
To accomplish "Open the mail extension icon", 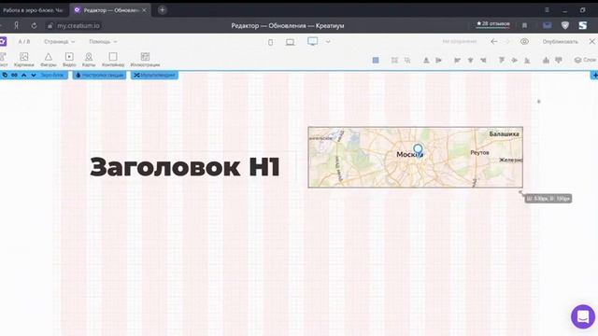I will [547, 25].
